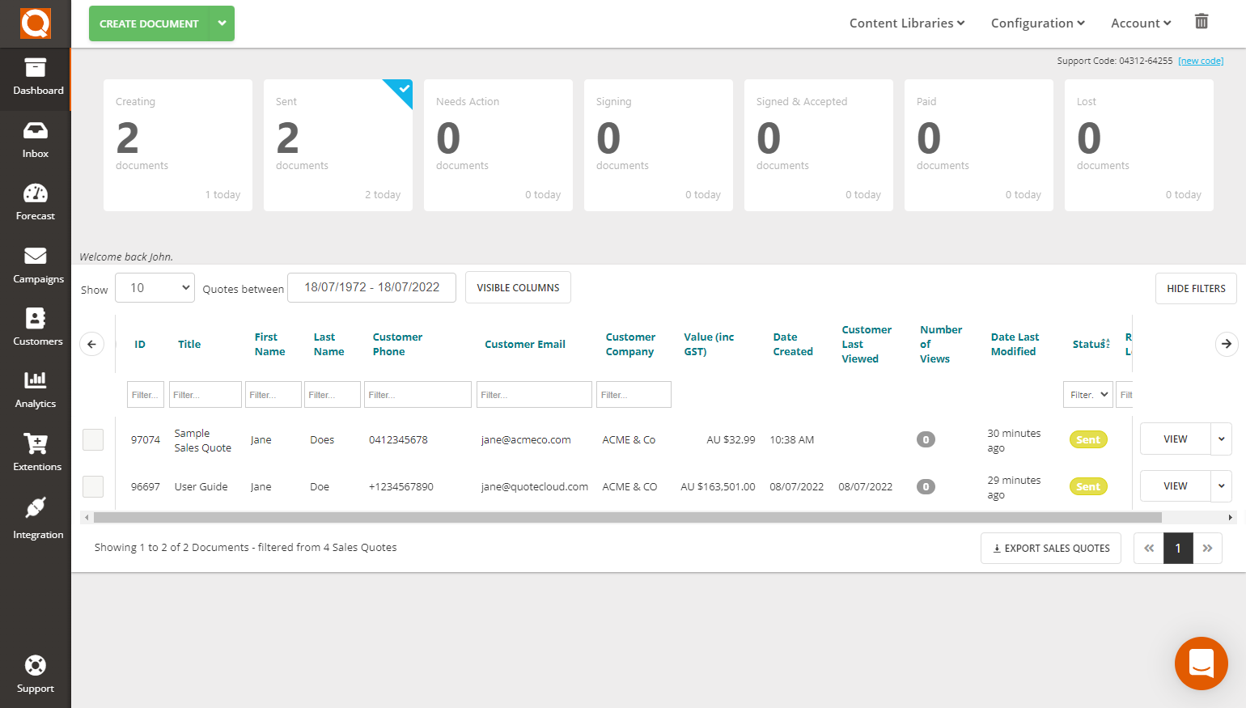
Task: Expand View options arrow for User Guide
Action: pos(1221,486)
